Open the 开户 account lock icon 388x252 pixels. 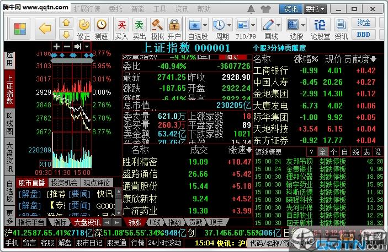[x=174, y=29]
